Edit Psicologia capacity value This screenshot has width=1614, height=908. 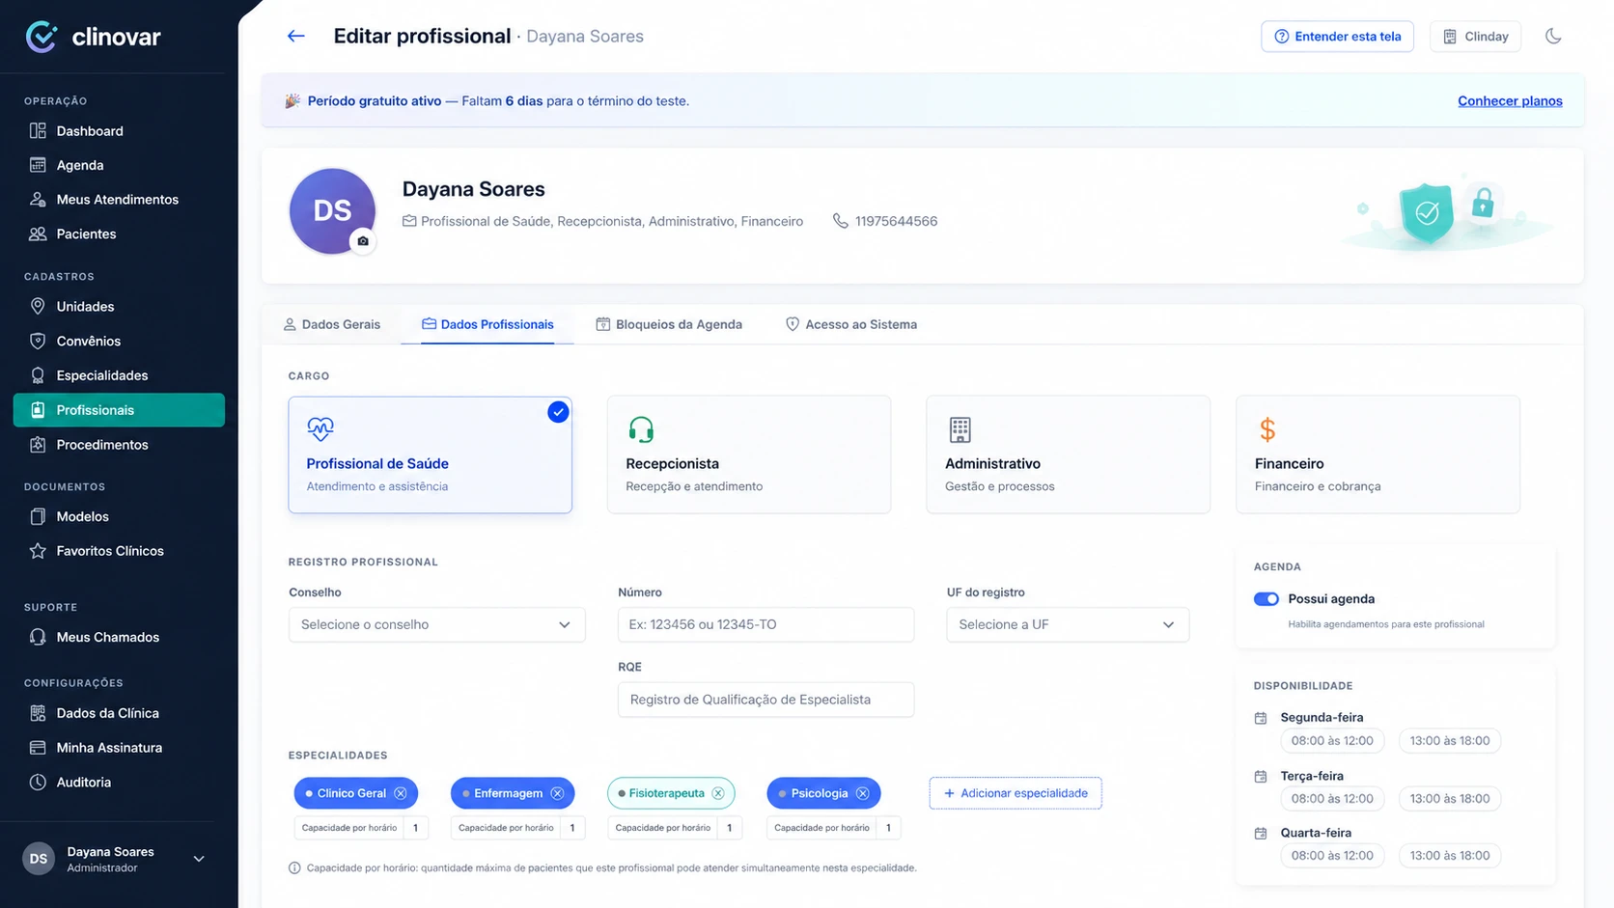coord(889,828)
